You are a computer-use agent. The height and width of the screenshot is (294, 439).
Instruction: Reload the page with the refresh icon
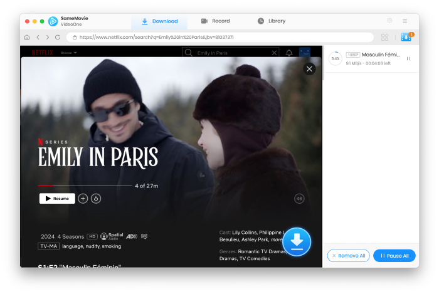[58, 37]
